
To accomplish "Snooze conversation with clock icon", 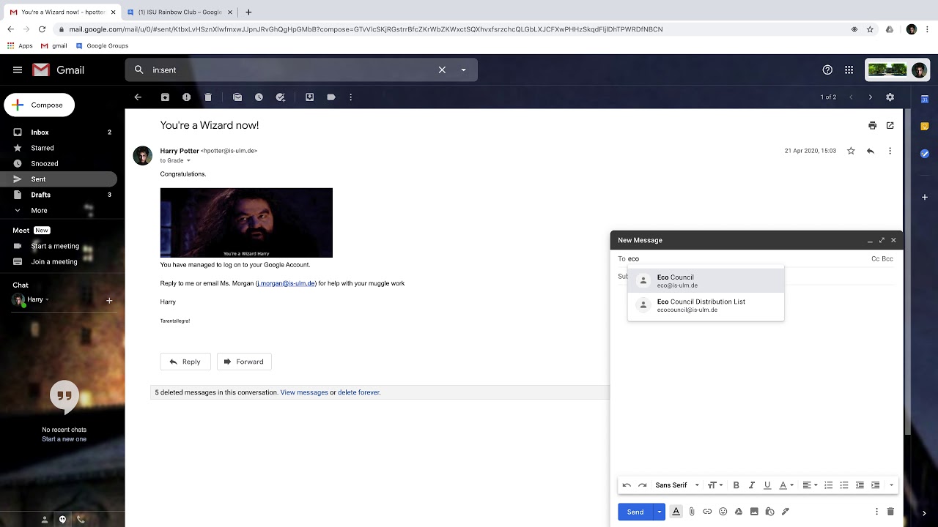I will tap(259, 97).
